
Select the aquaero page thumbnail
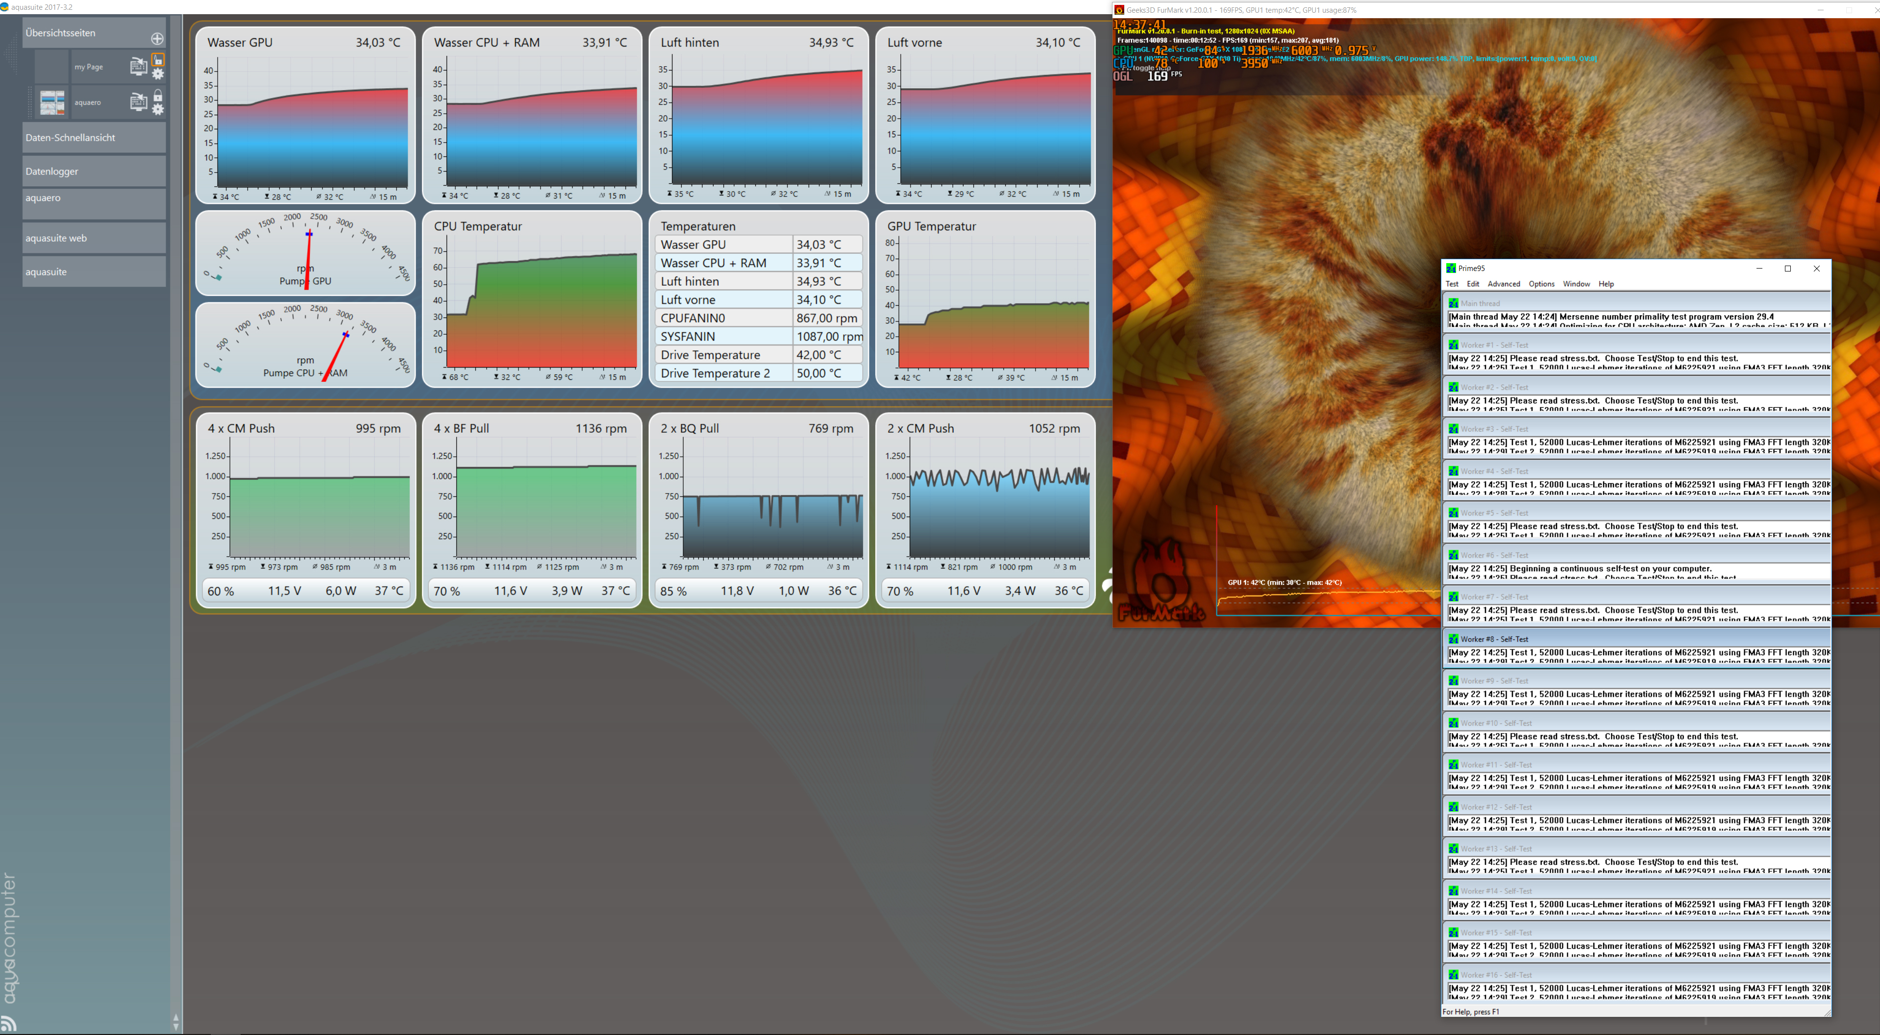point(52,102)
